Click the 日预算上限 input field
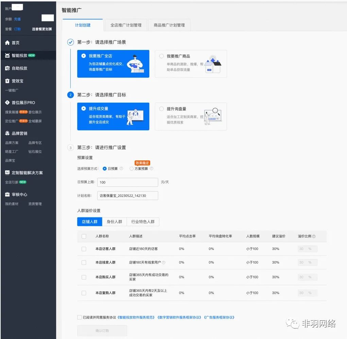 [127, 182]
